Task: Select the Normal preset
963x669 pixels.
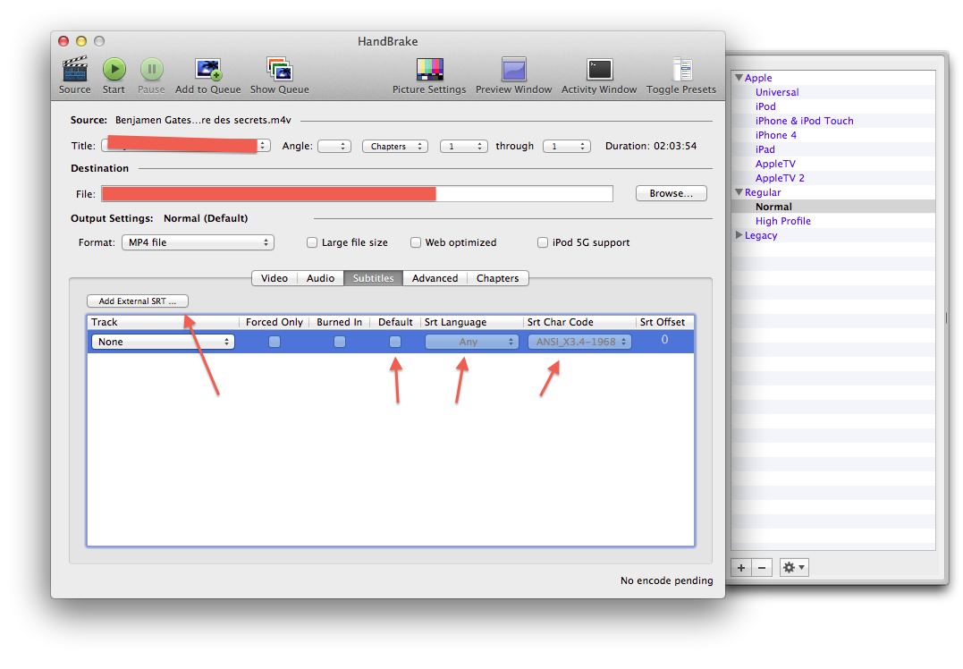Action: (773, 207)
